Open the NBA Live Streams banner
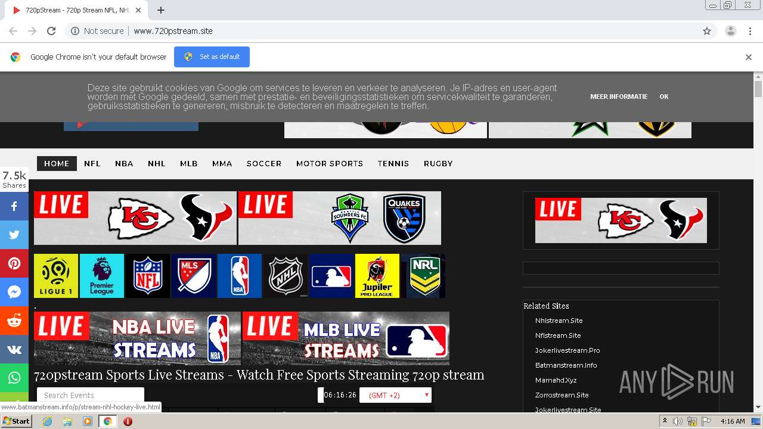The height and width of the screenshot is (429, 763). point(137,338)
